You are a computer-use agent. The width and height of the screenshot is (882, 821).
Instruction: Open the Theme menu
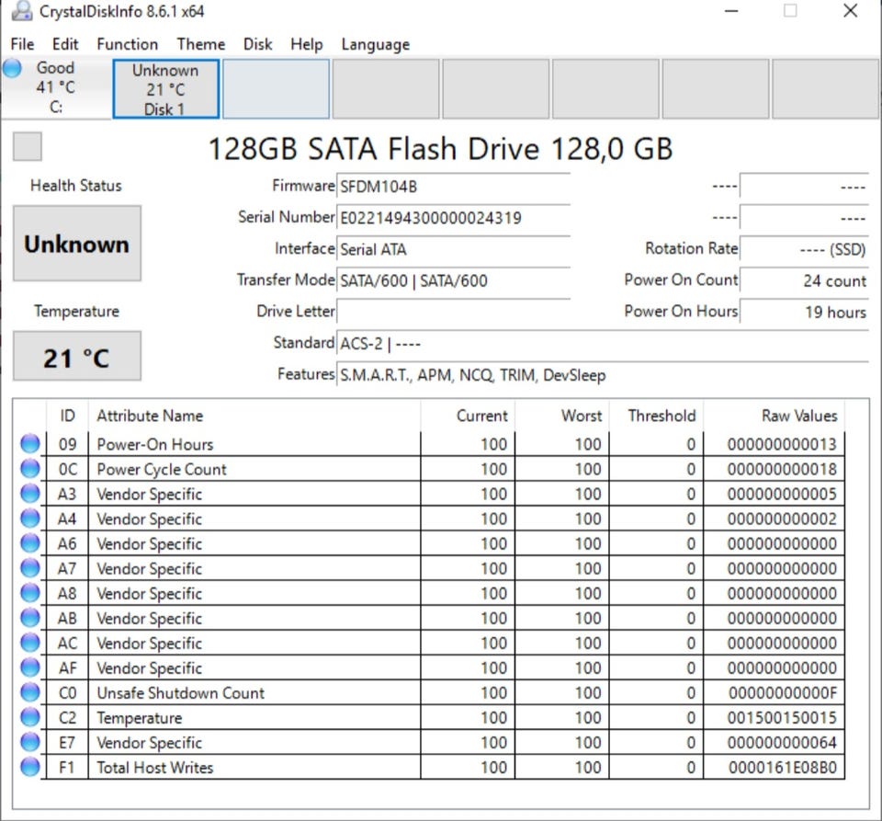(200, 44)
